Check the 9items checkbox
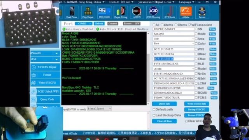The image size is (249, 140). (x=176, y=25)
